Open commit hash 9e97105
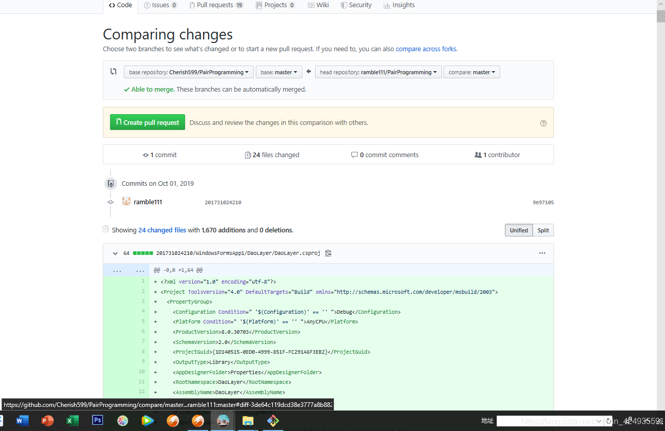 point(543,203)
